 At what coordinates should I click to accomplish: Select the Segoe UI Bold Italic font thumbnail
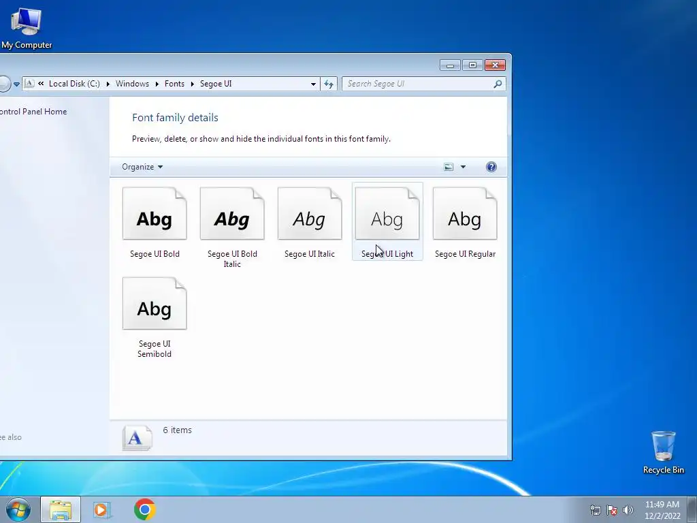click(232, 213)
